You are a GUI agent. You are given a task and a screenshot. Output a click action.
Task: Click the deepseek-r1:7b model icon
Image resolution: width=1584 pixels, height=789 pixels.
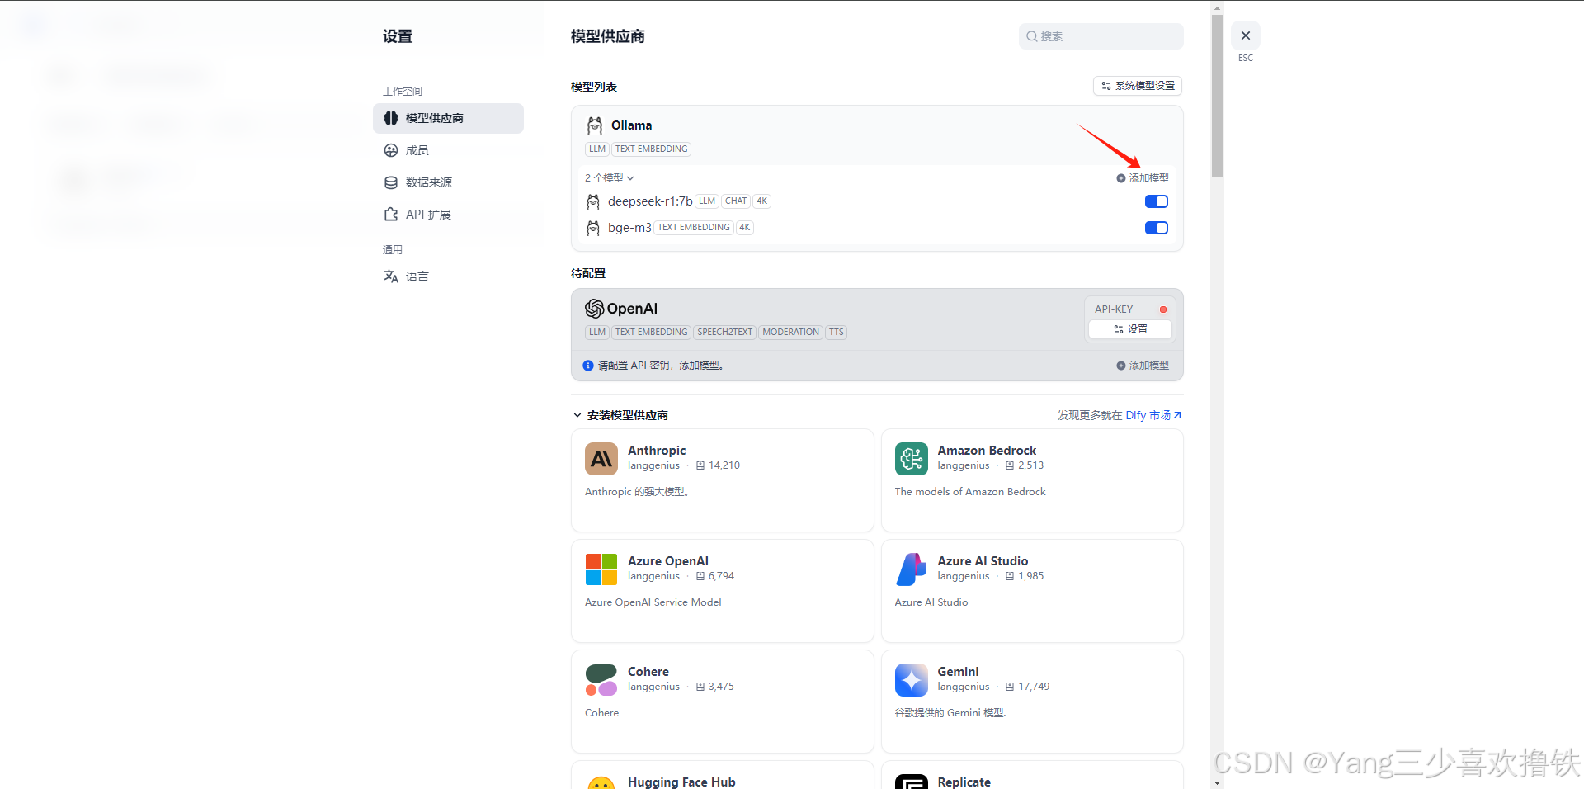pyautogui.click(x=592, y=201)
